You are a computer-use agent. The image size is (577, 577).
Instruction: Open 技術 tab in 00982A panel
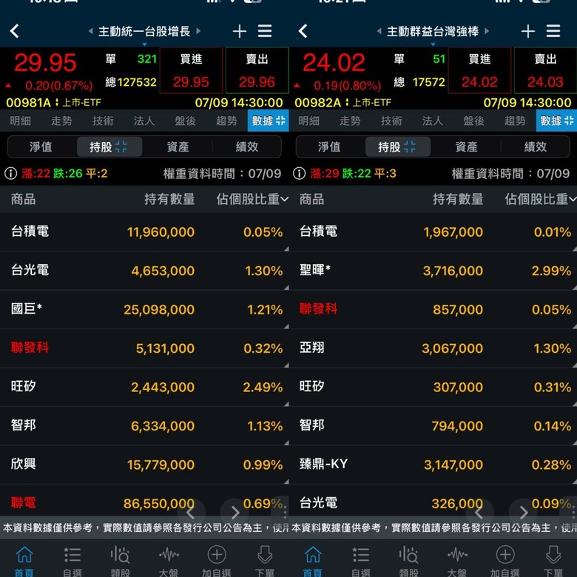point(391,121)
